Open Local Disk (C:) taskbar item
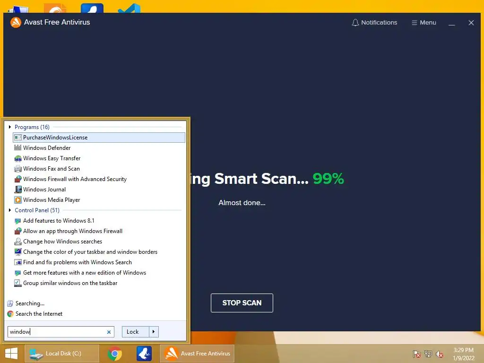This screenshot has width=484, height=363. [x=62, y=354]
